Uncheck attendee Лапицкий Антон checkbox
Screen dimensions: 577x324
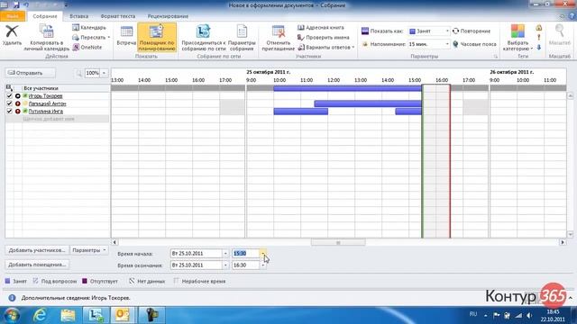(9, 103)
